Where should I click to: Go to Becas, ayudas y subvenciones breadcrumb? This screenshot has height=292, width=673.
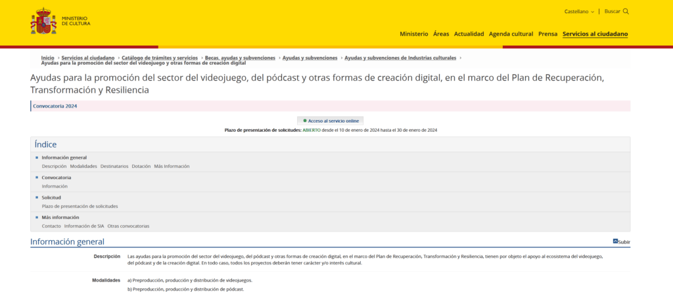tap(240, 58)
